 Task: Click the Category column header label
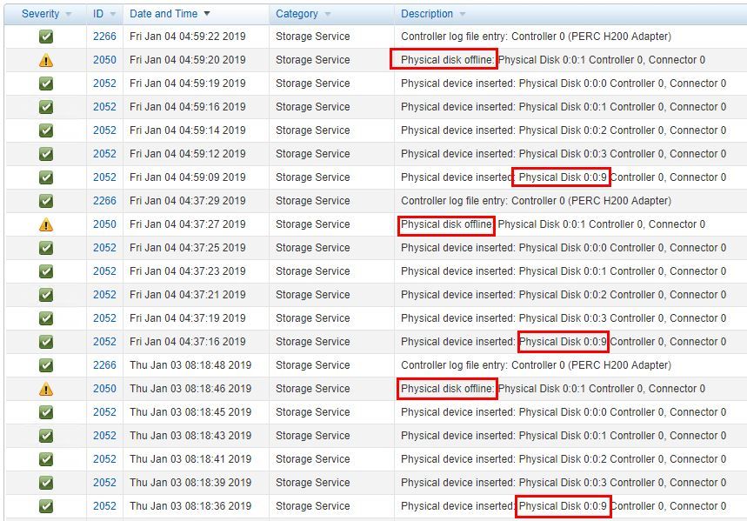[297, 14]
